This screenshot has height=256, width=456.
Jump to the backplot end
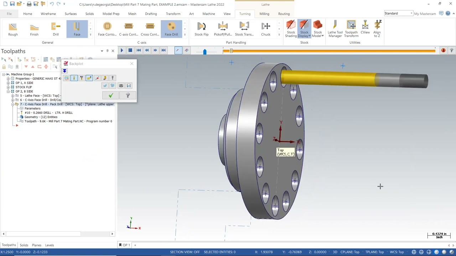[164, 50]
